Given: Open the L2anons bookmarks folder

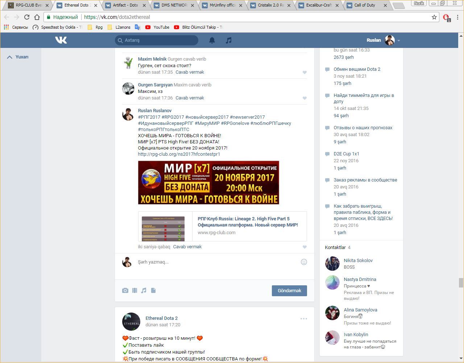Looking at the screenshot, I should (x=119, y=27).
